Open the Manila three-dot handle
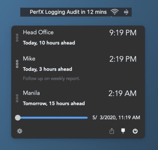Image resolution: width=158 pixels, height=150 pixels. click(x=17, y=98)
